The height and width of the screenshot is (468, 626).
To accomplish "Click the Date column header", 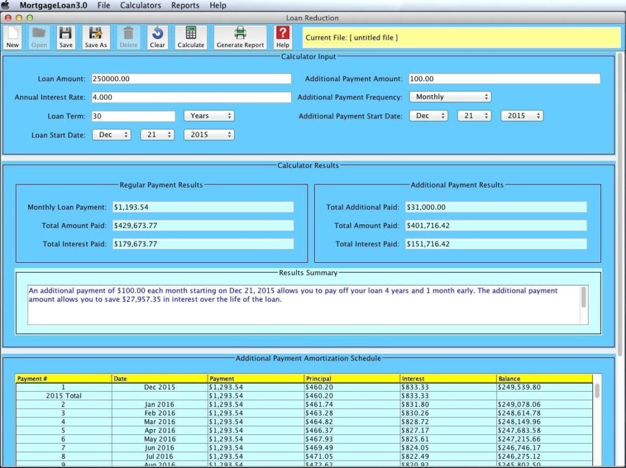I will [x=160, y=379].
